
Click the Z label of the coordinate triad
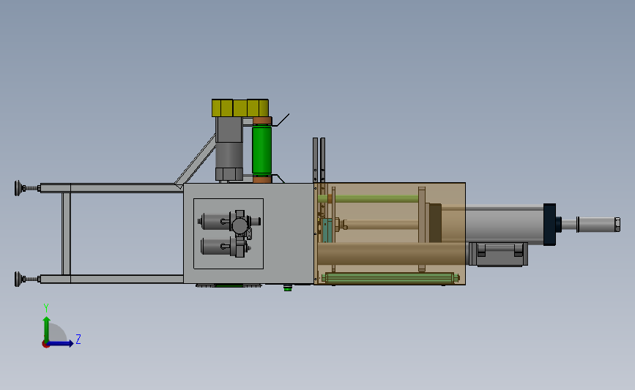pos(78,339)
